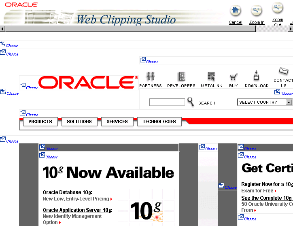Open the MetaLink icon
Screen dimensions: 293x226
pos(211,76)
